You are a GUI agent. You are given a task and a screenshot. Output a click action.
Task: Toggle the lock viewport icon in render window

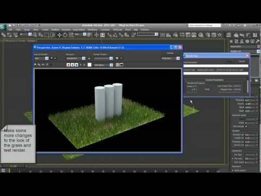click(x=89, y=58)
